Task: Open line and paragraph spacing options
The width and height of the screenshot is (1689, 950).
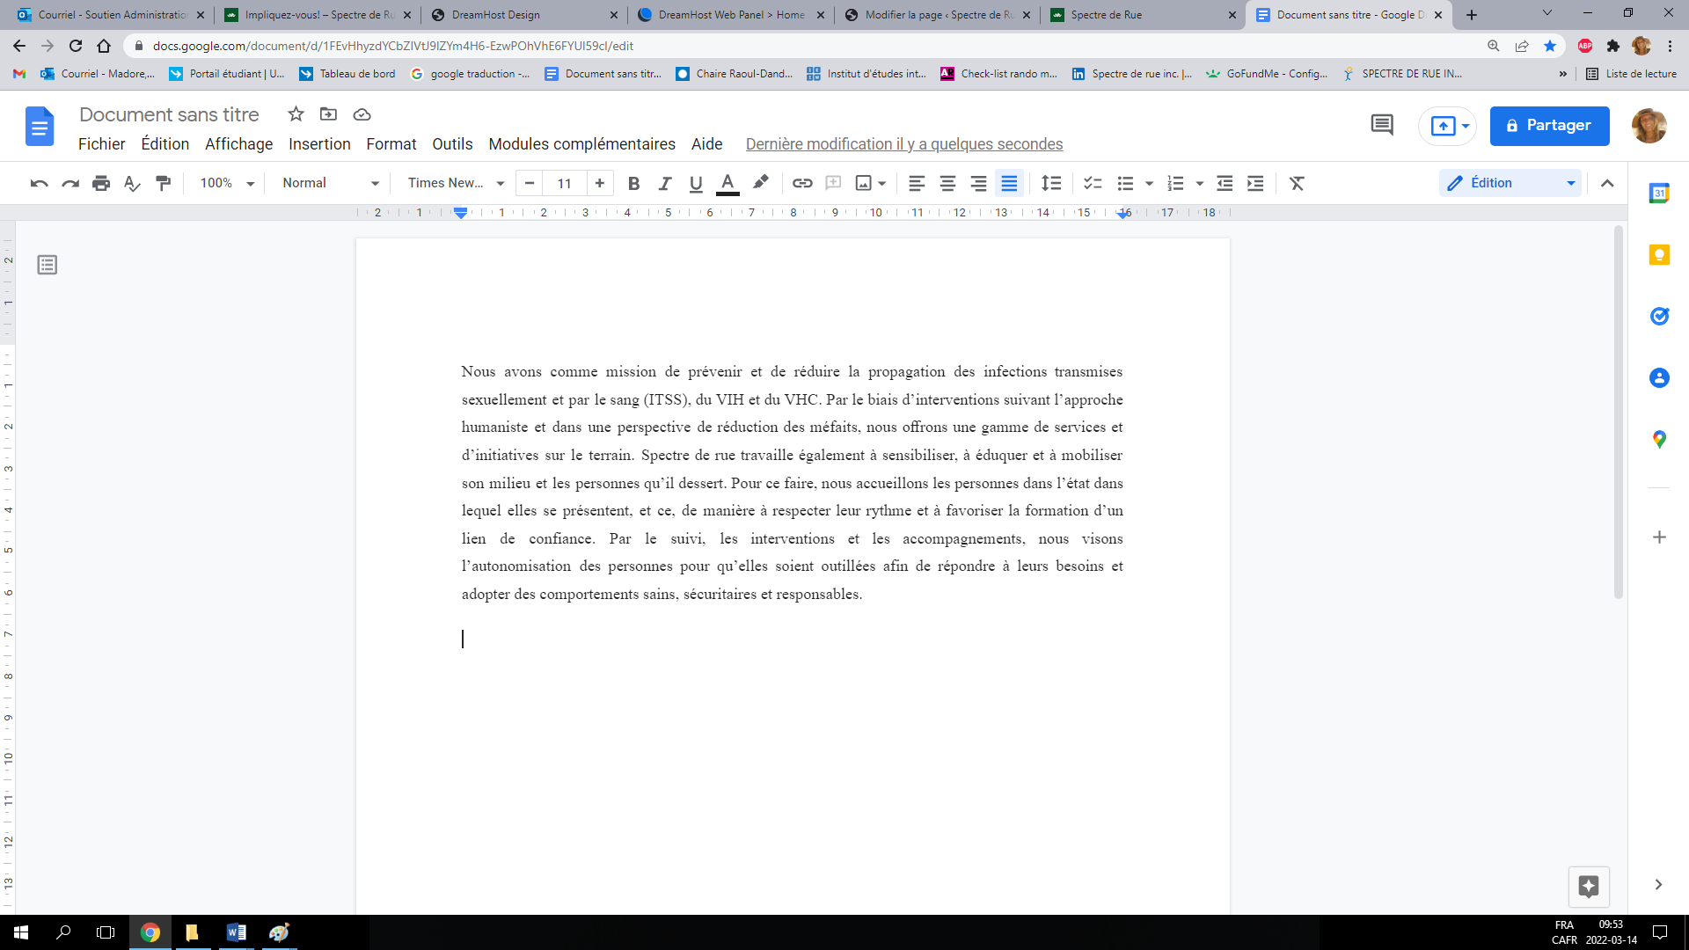Action: tap(1051, 183)
